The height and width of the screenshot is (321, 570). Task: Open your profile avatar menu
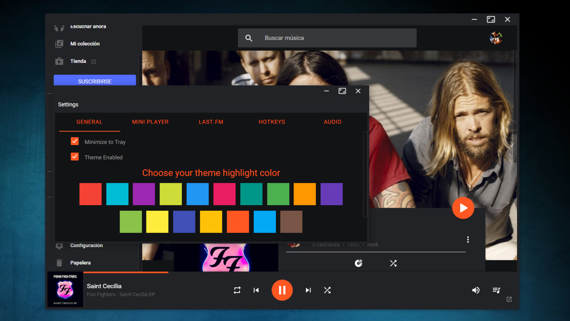coord(496,38)
